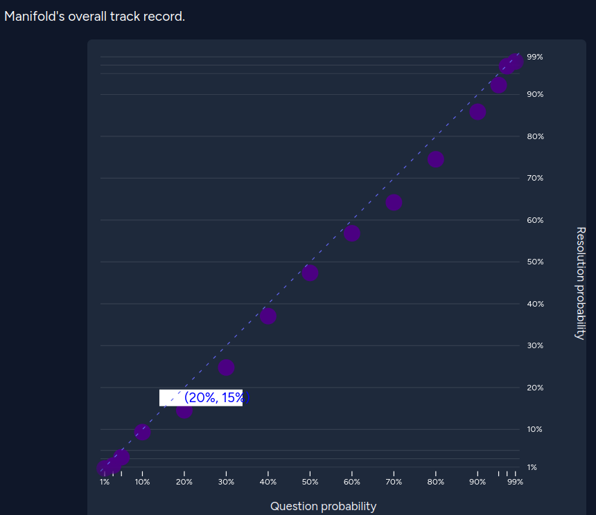Click the 'Manifold's overall track record.' heading
596x515 pixels.
coord(95,17)
